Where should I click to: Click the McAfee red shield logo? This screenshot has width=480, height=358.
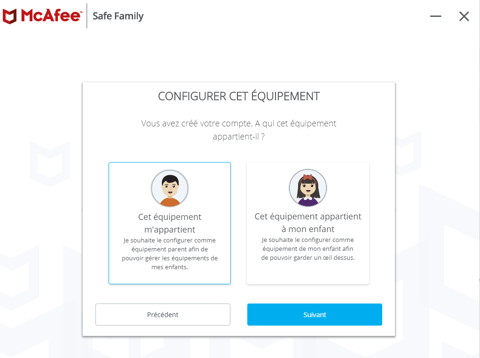point(10,16)
